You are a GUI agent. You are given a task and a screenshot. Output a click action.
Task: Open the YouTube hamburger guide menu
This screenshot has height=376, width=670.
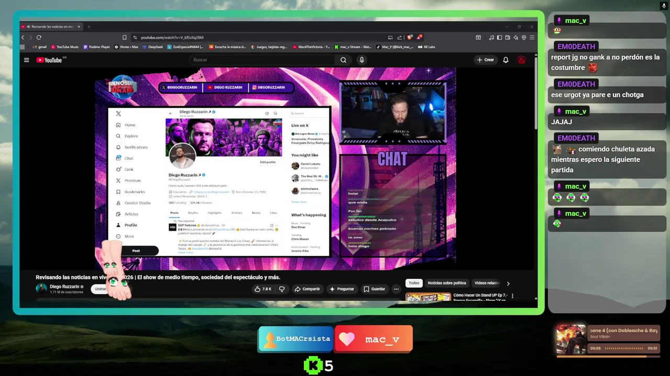(x=26, y=60)
